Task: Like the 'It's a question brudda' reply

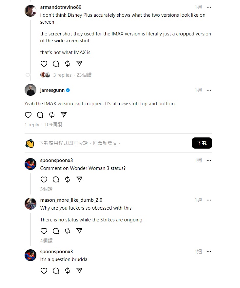Action: pyautogui.click(x=44, y=271)
